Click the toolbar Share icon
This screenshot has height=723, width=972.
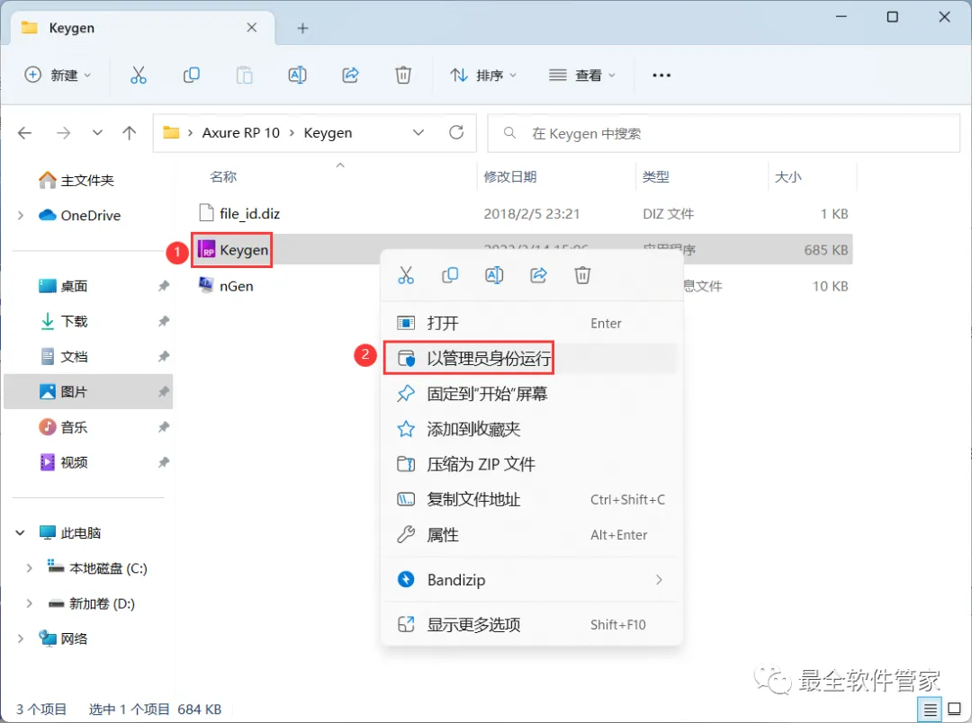350,75
